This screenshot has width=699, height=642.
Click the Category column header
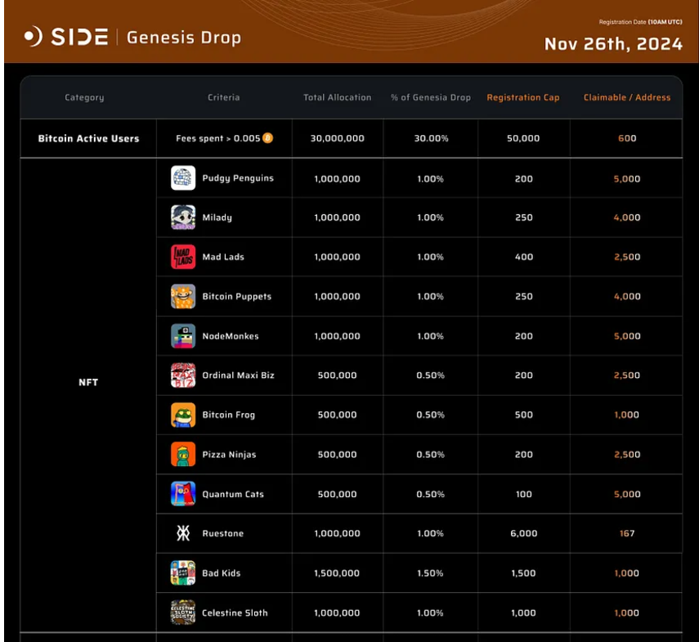click(84, 97)
